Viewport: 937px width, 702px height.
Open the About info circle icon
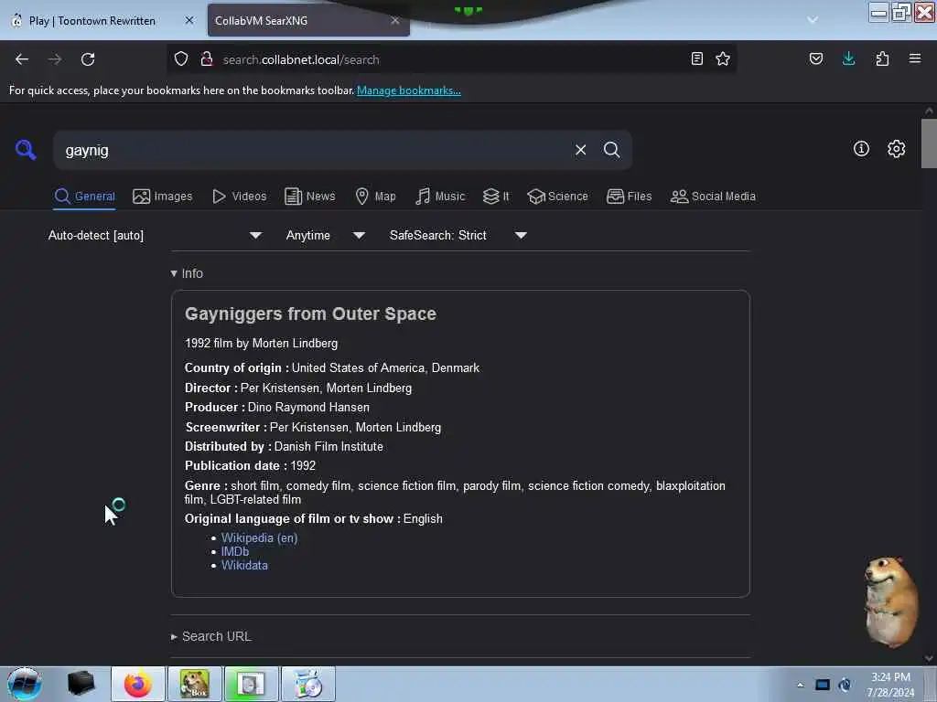861,149
